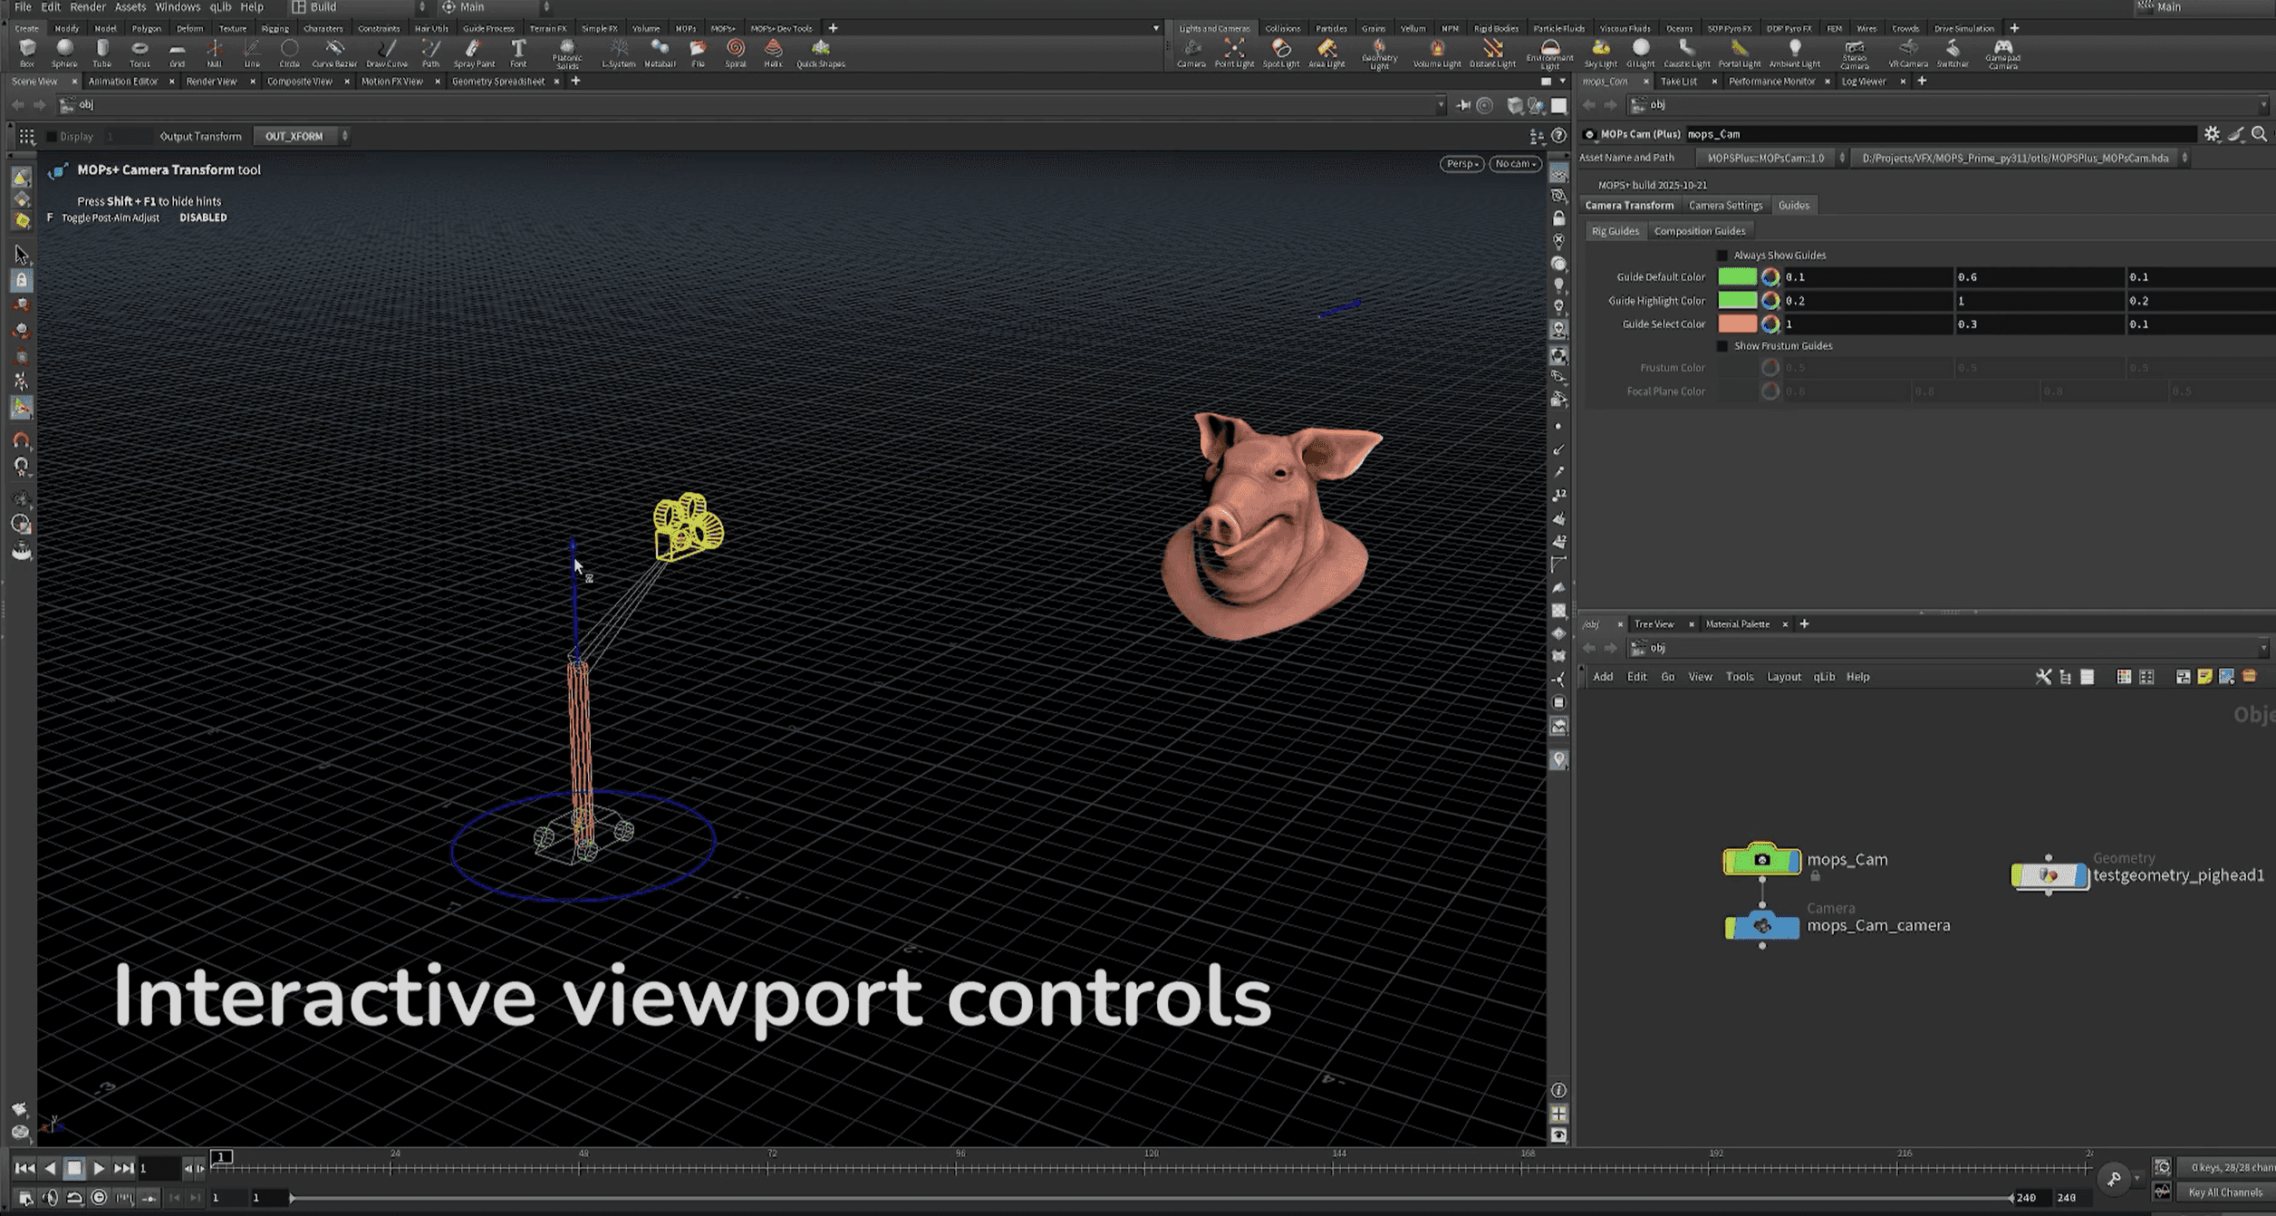The height and width of the screenshot is (1216, 2276).
Task: Switch to the Camera Settings tab
Action: (1725, 206)
